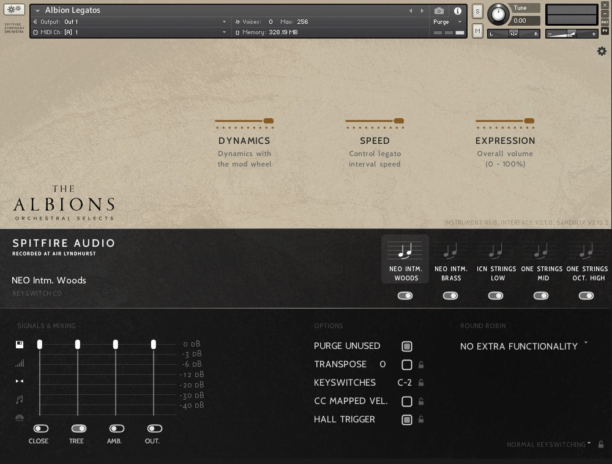Select the NEO Intm. Brass articulation icon
This screenshot has height=464, width=612.
pos(450,251)
